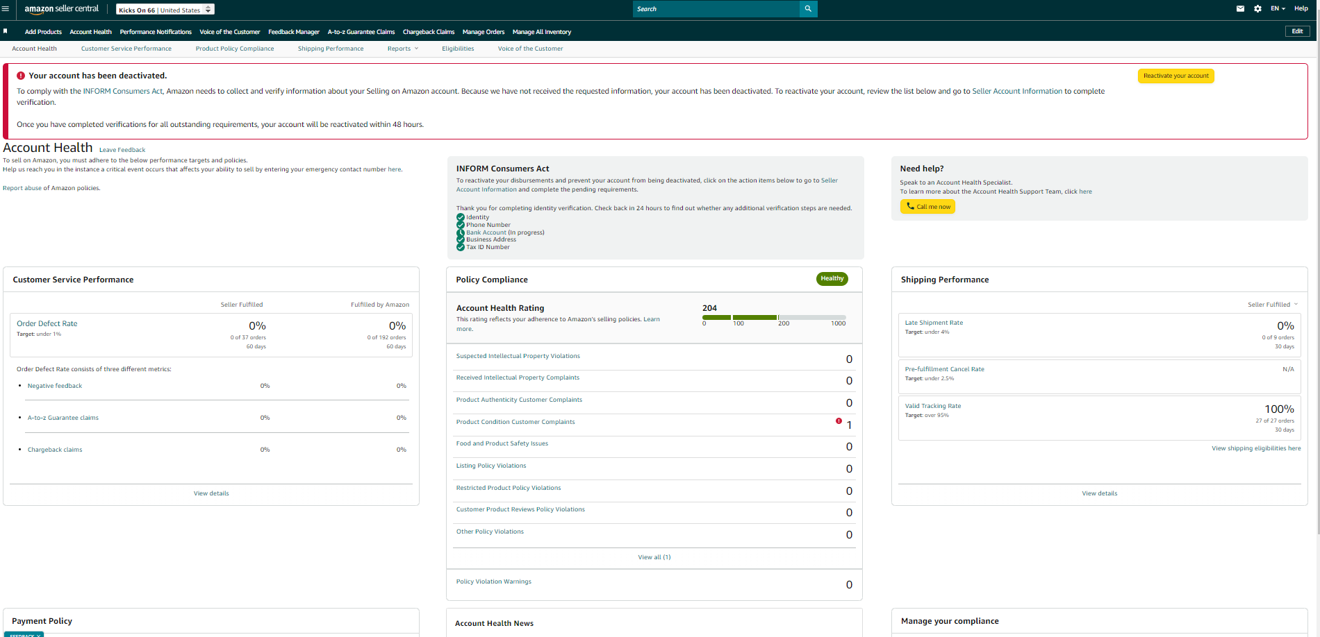This screenshot has width=1320, height=637.
Task: Open Product Condition Customer Complaints
Action: click(x=515, y=422)
